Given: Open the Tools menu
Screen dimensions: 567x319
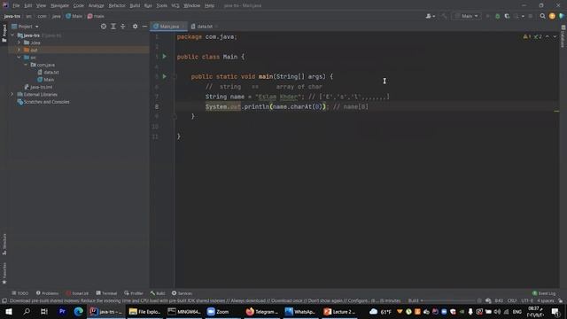Looking at the screenshot, I should coord(161,5).
